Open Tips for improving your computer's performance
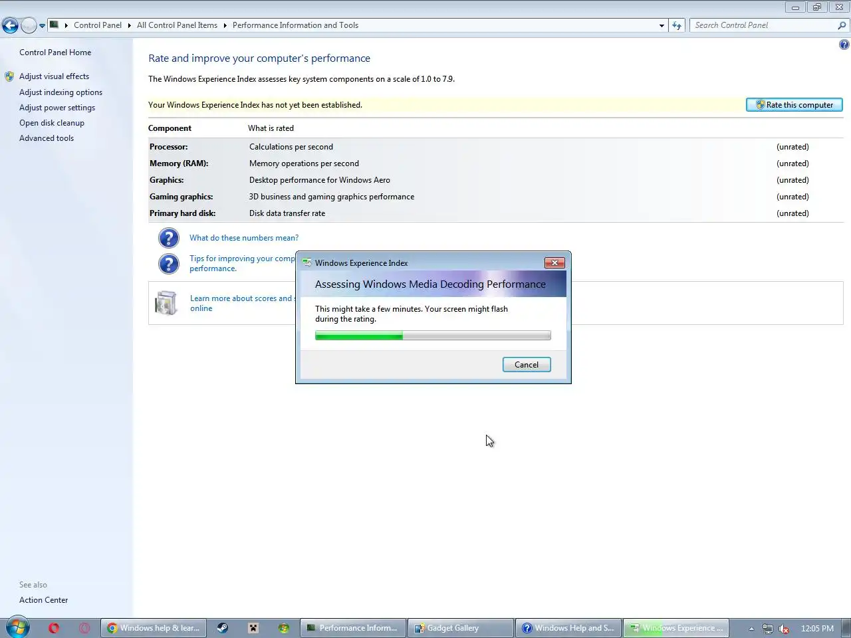Screen dimensions: 851x638 (242, 263)
